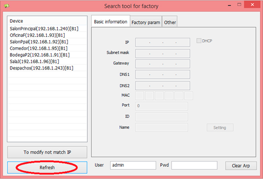Open the Other tab
Screen dimensions: 263x179
pos(170,22)
